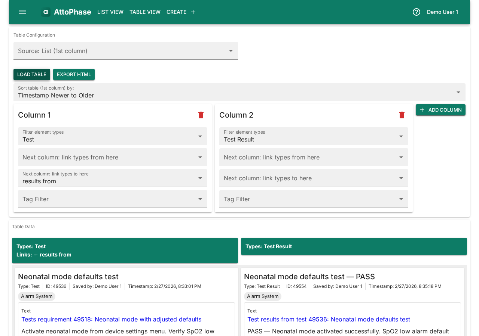
Task: Open the hamburger navigation menu
Action: coord(22,12)
